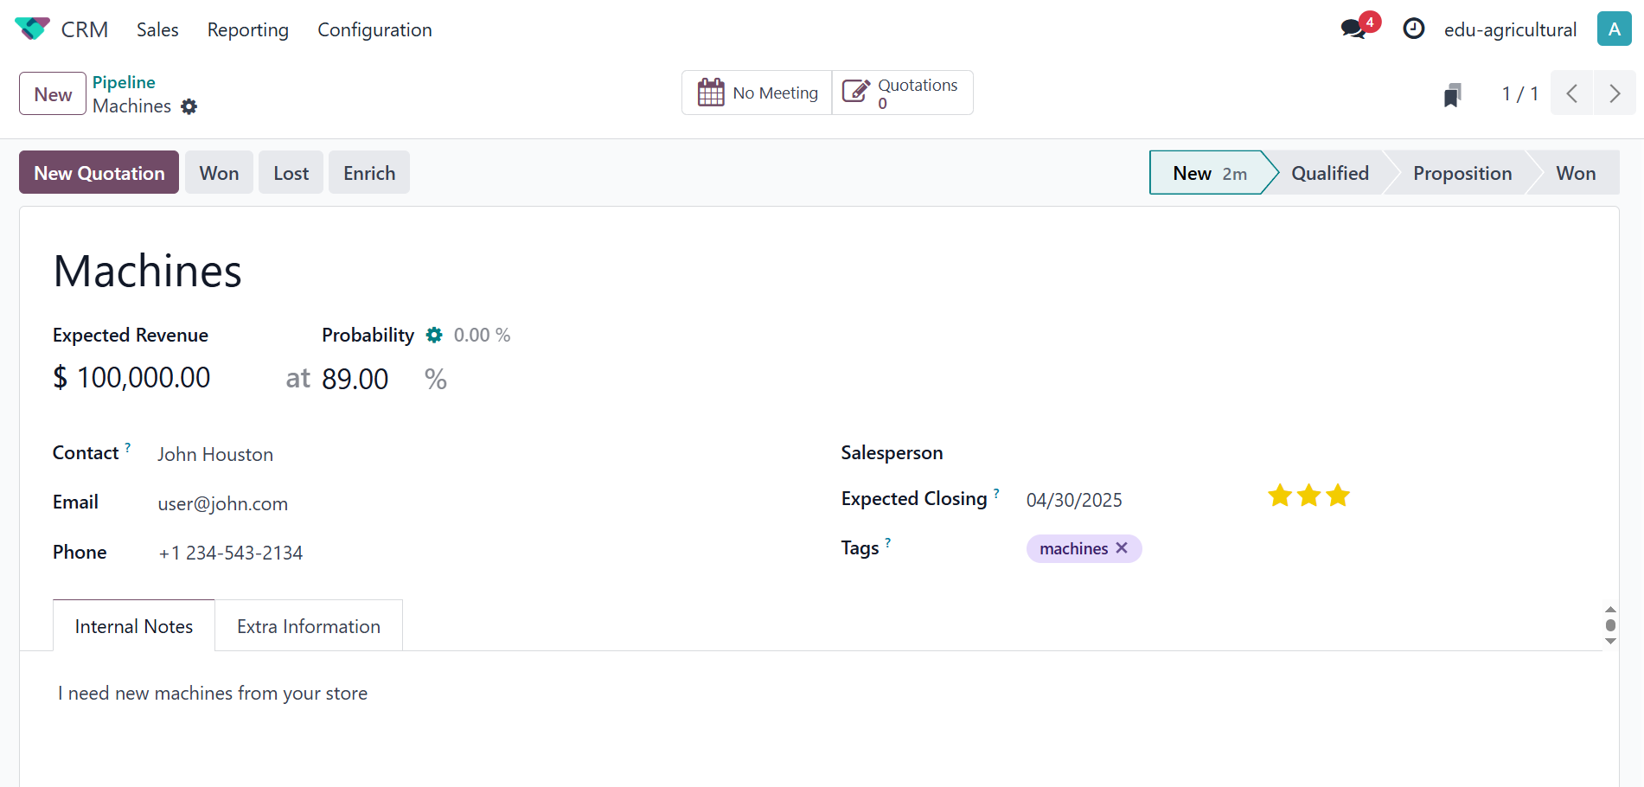Click the Expected Revenue label
The image size is (1644, 787).
coord(131,335)
